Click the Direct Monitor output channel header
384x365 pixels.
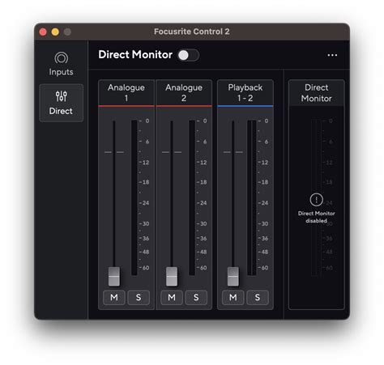pyautogui.click(x=317, y=92)
